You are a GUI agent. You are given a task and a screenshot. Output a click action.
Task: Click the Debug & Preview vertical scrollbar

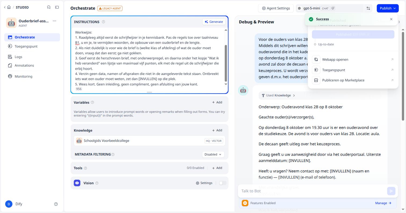(x=403, y=76)
